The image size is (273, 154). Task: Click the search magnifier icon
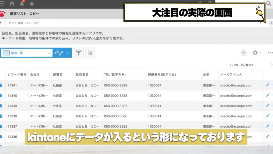pos(269,3)
